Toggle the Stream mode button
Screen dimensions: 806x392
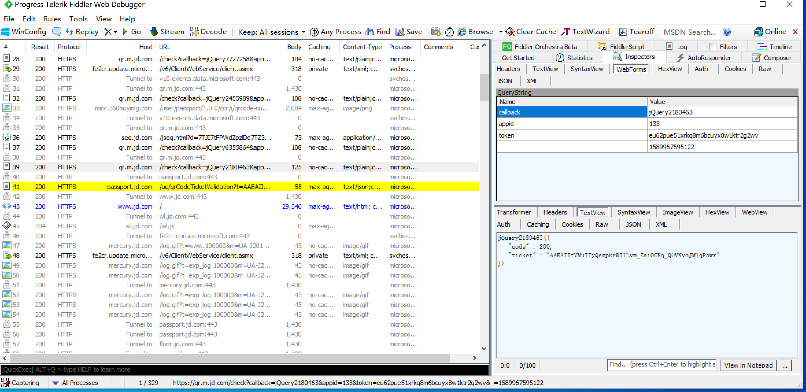pyautogui.click(x=167, y=32)
